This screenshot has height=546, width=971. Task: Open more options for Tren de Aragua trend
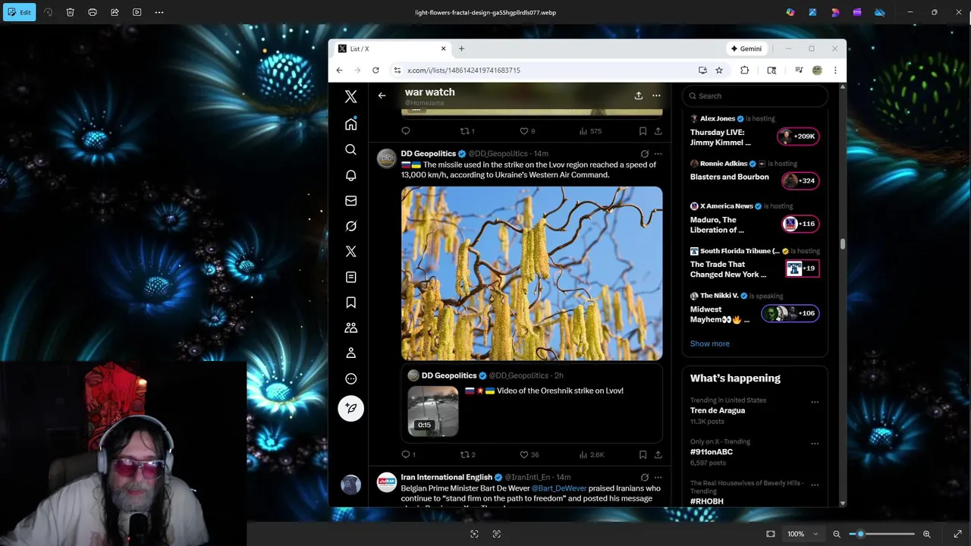click(815, 402)
